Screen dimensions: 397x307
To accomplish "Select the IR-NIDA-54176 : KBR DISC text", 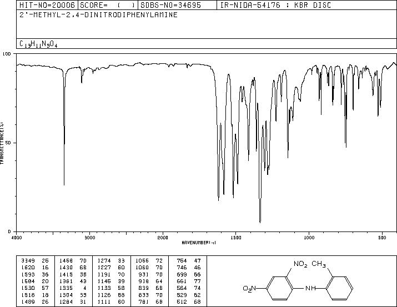I will coord(275,5).
